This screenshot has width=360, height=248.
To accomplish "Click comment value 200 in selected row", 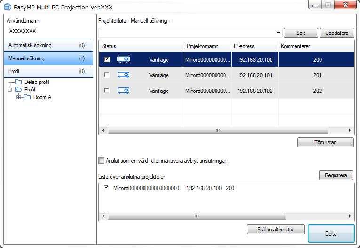I will coord(318,60).
